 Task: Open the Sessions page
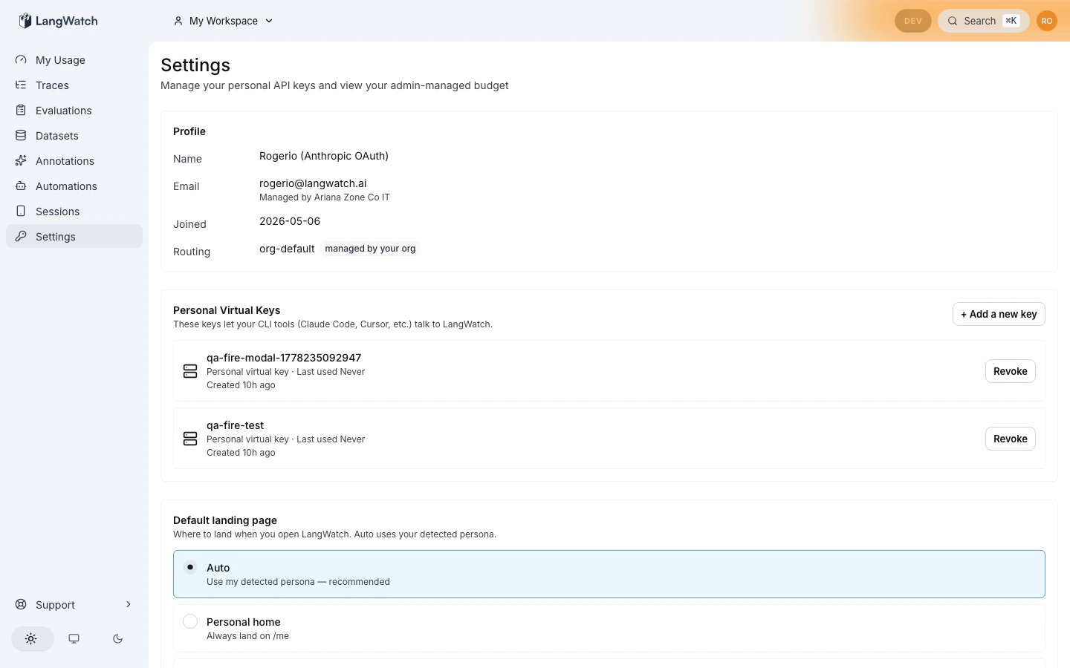tap(74, 212)
